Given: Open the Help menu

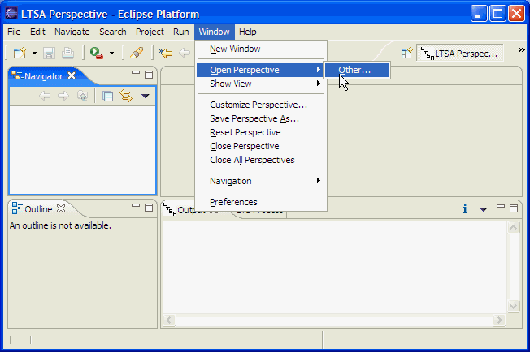Looking at the screenshot, I should coord(248,32).
